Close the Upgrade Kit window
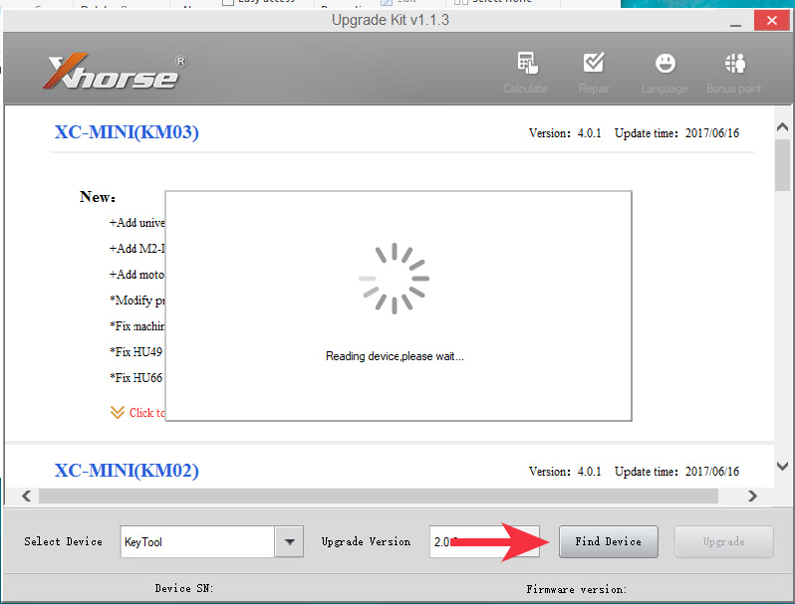 tap(772, 20)
